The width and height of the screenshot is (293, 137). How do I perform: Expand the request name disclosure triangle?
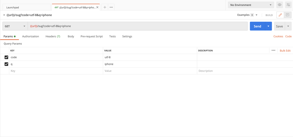tap(4, 15)
